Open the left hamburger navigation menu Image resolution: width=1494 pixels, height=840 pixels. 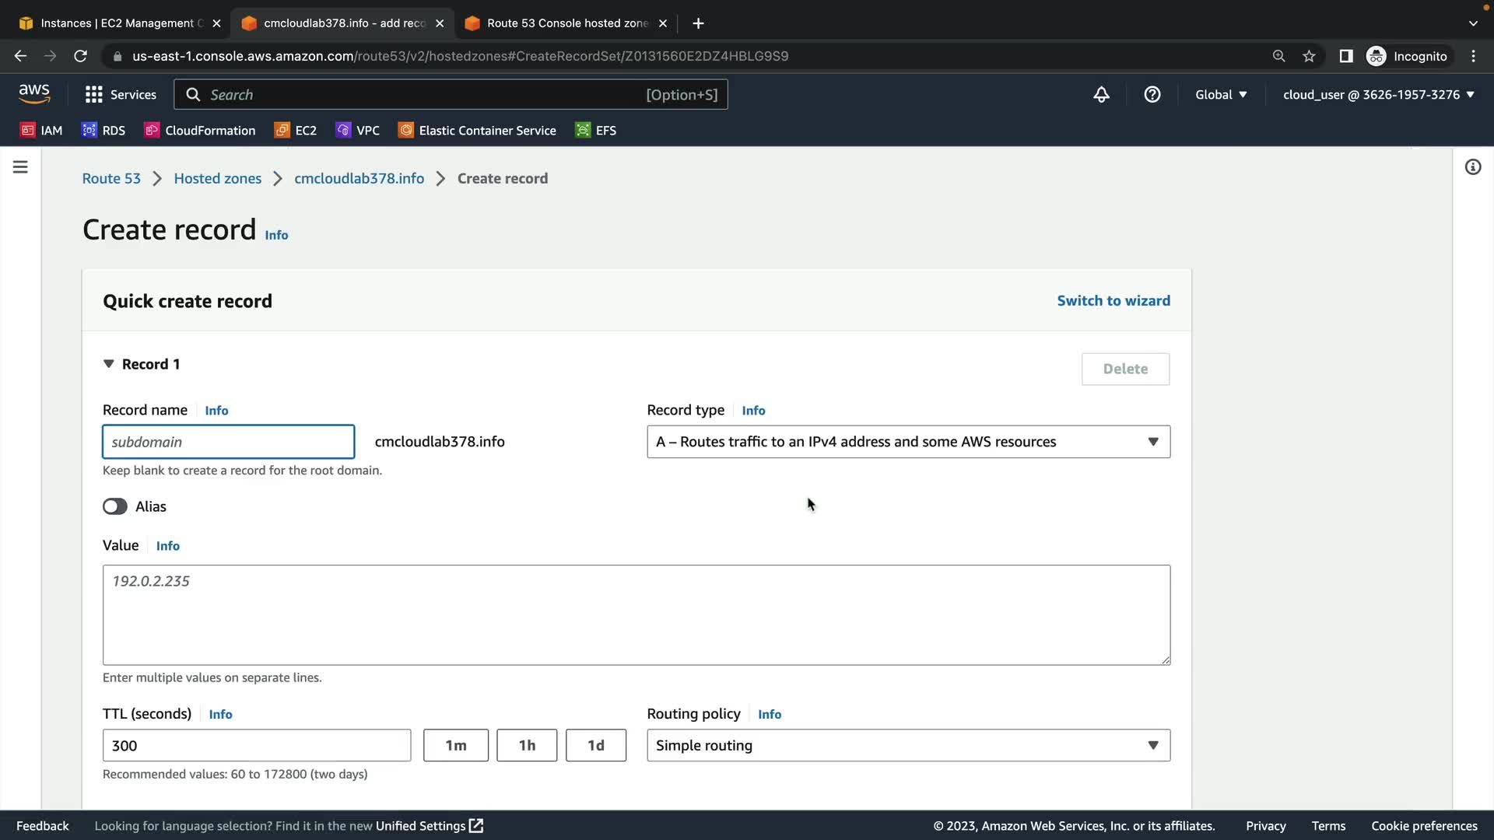click(20, 167)
